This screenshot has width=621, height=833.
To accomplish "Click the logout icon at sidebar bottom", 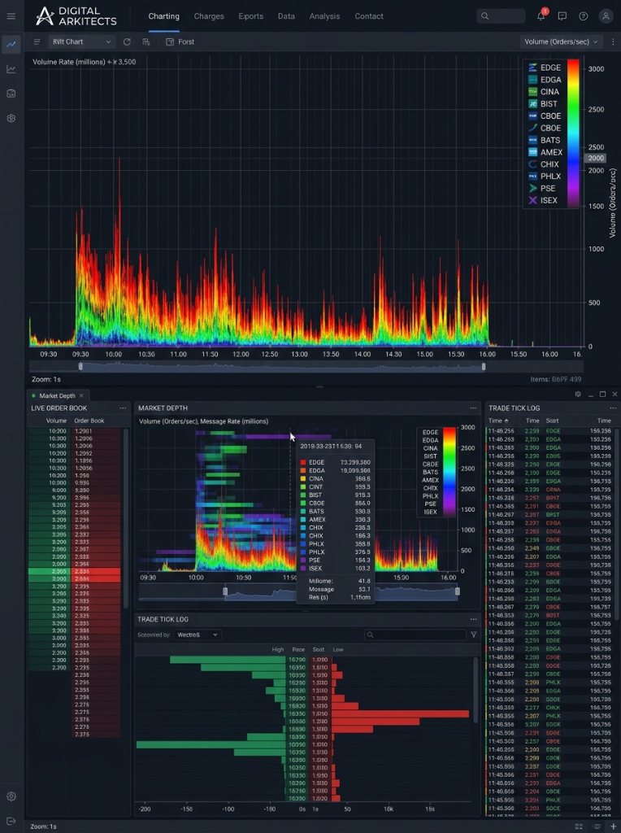I will pyautogui.click(x=11, y=821).
